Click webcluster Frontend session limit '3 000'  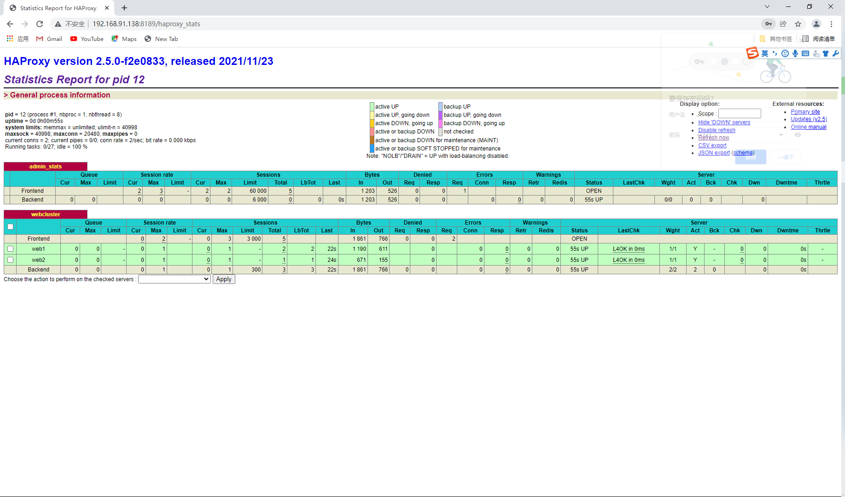pyautogui.click(x=254, y=239)
